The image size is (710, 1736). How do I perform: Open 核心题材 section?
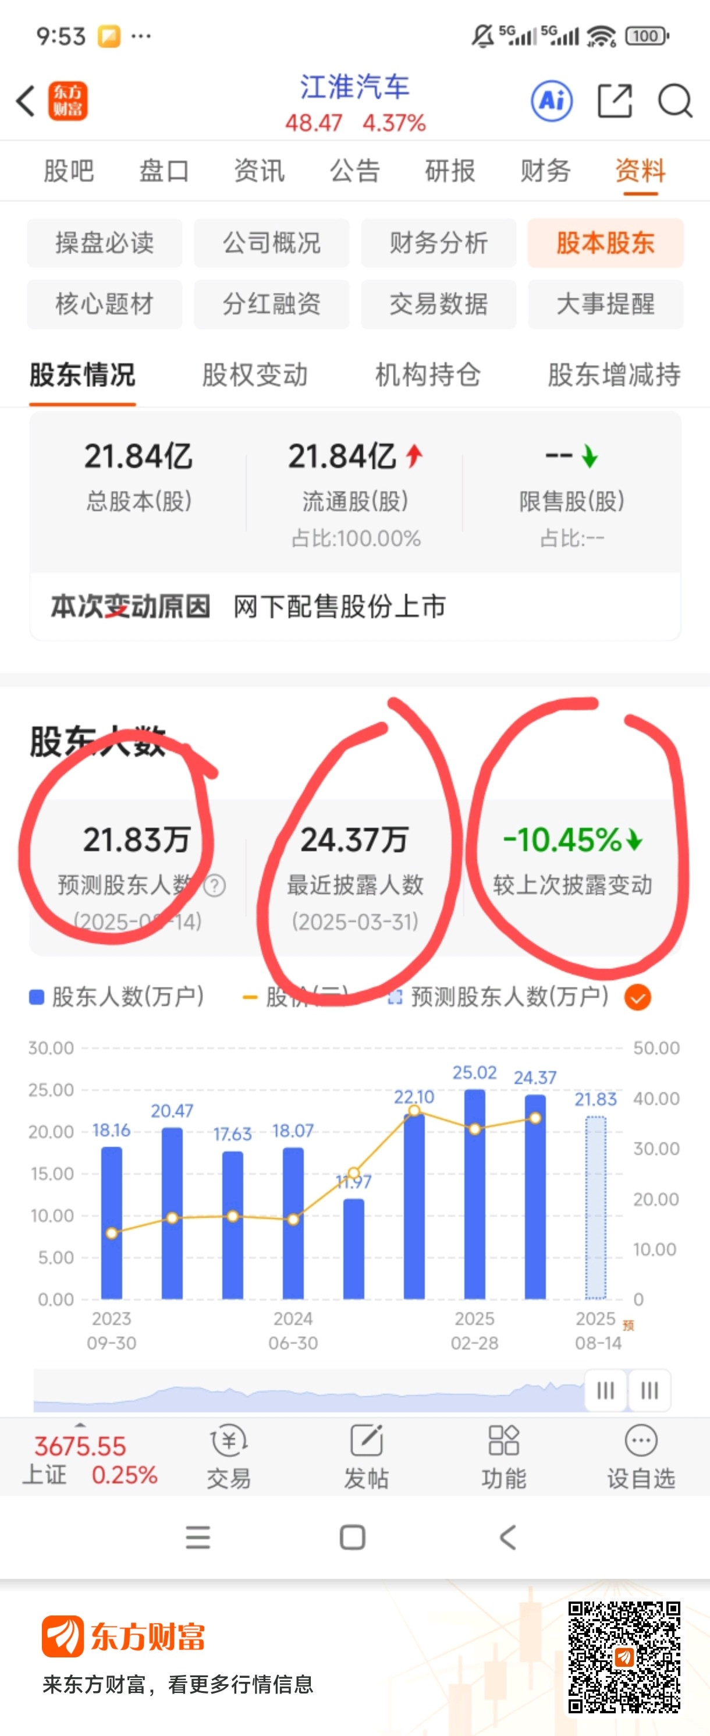[x=104, y=304]
